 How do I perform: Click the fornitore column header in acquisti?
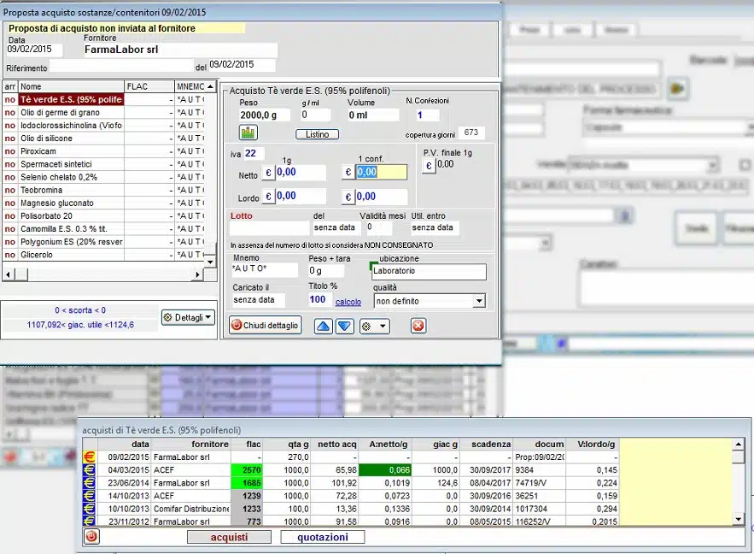pos(191,444)
